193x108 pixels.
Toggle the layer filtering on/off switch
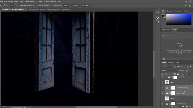tap(190, 66)
